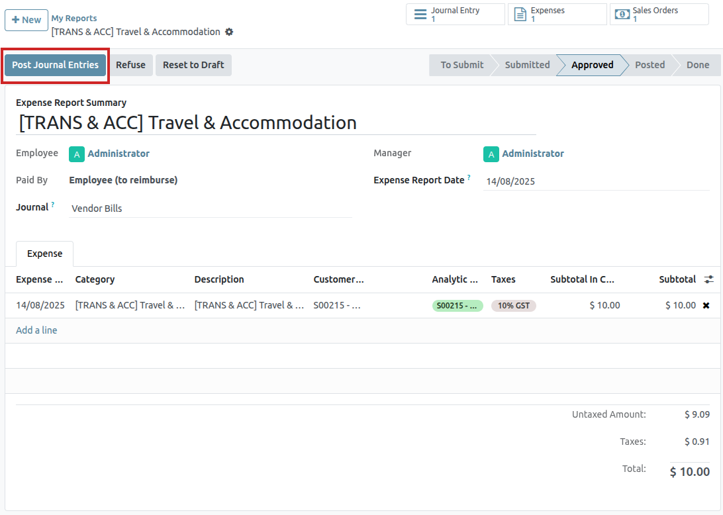Edit the Expense Report Summary title field
Image resolution: width=723 pixels, height=515 pixels.
point(275,122)
